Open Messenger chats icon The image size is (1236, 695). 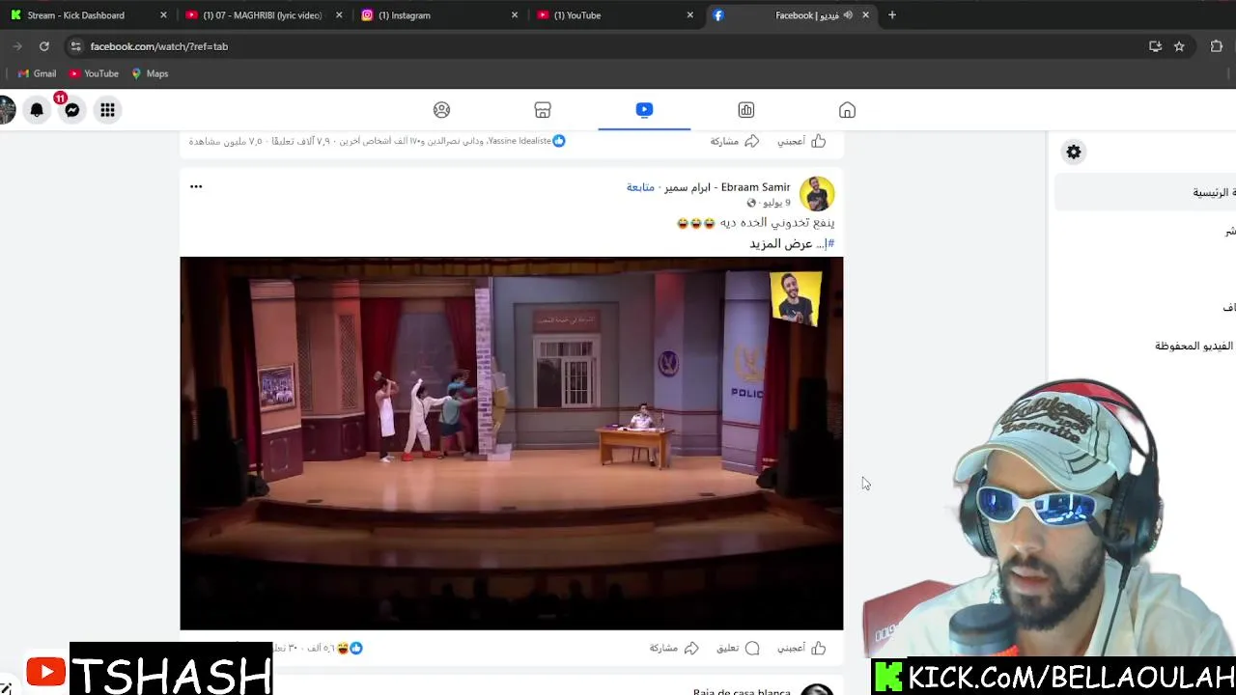click(71, 110)
